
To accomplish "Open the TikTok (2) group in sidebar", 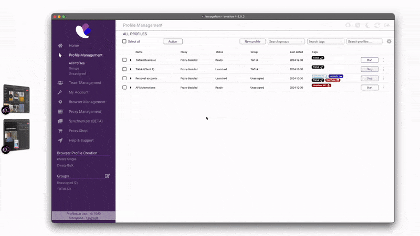I will (x=64, y=189).
